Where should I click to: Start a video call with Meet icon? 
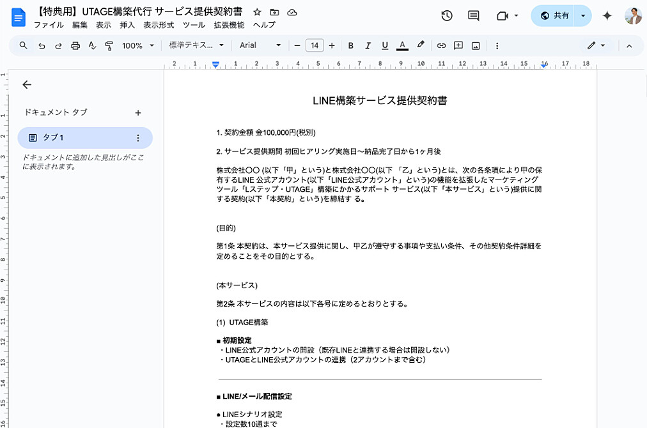tap(502, 16)
